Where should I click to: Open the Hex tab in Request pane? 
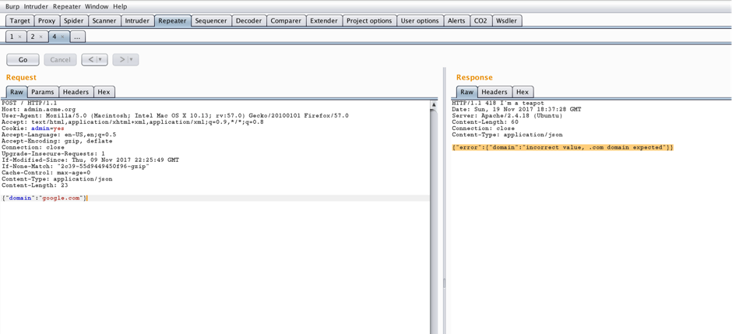104,92
